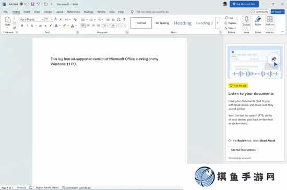Open highlight color picker arrow
Image resolution: width=287 pixels, height=190 pixels.
[x=68, y=26]
